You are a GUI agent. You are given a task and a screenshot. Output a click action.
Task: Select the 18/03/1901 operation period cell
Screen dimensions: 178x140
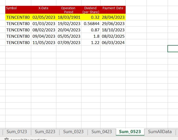[69, 17]
